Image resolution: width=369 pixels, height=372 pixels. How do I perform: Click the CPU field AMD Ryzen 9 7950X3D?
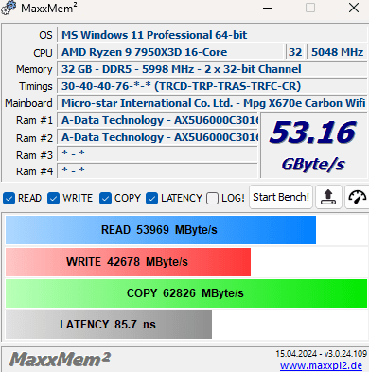click(x=170, y=52)
